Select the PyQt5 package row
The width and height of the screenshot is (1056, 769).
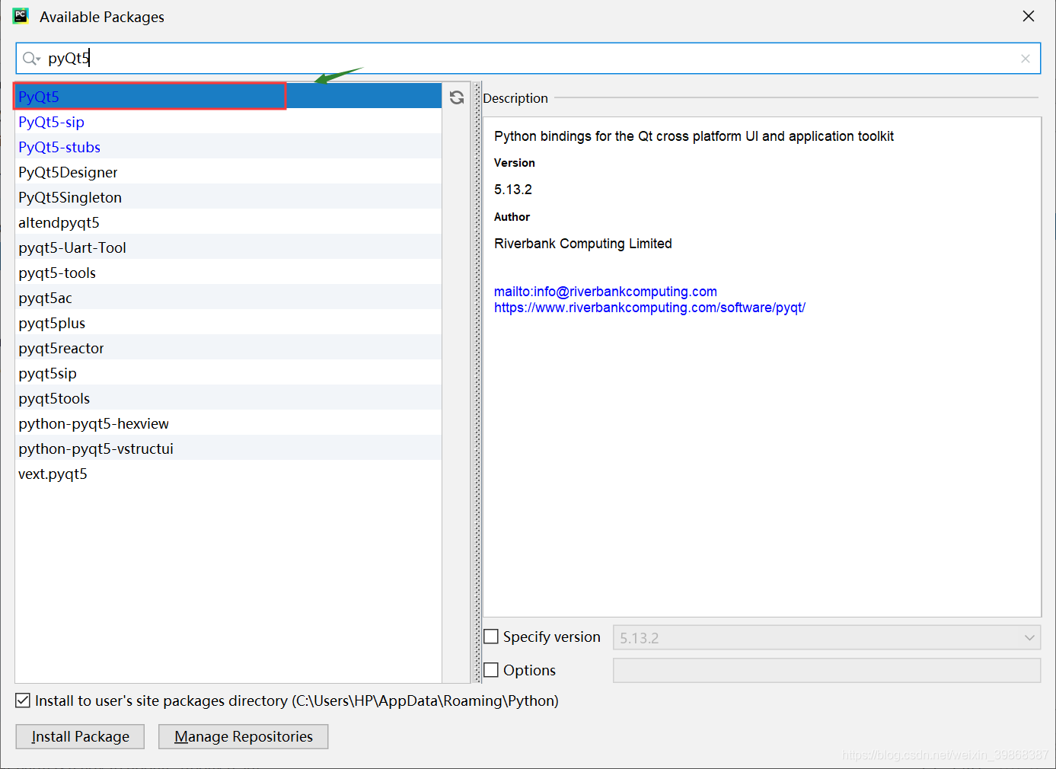228,97
